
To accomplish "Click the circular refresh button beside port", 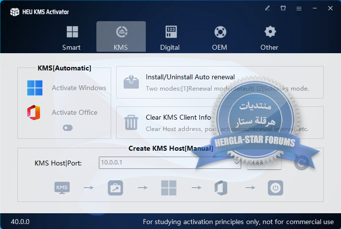I will click(301, 163).
